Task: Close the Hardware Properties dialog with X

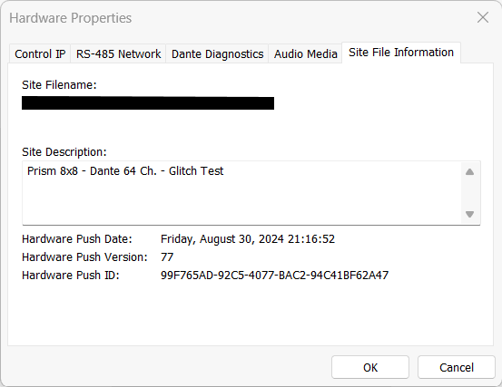Action: (482, 17)
